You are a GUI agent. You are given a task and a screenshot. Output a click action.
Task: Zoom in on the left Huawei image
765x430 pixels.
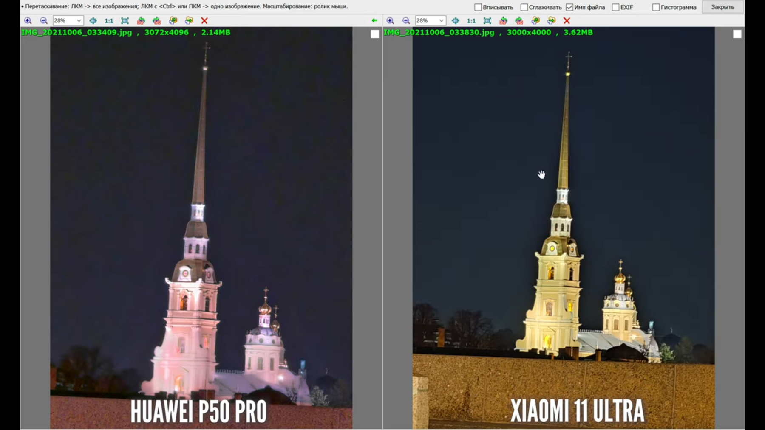click(28, 20)
